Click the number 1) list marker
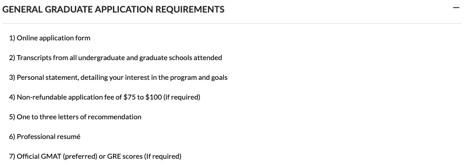The image size is (467, 165). pyautogui.click(x=12, y=38)
